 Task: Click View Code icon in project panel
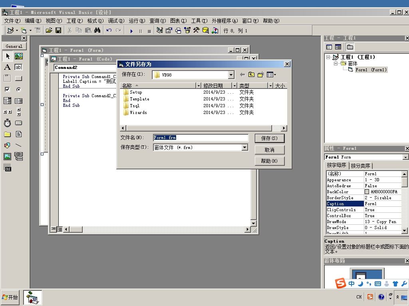tap(329, 47)
